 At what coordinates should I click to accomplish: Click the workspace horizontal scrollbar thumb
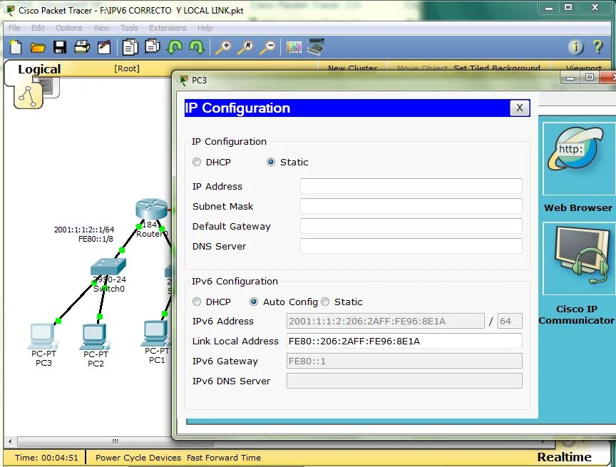pos(115,441)
